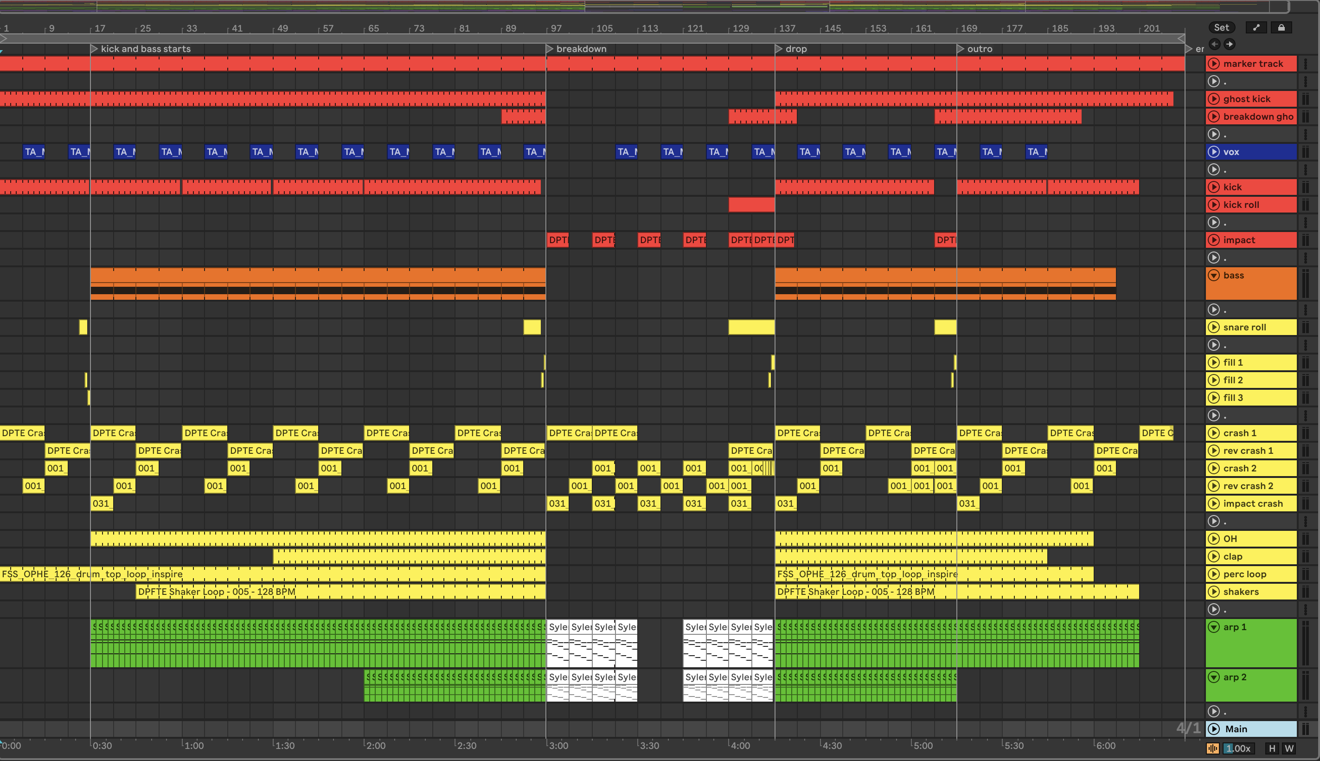
Task: Jump to previous locator arrow
Action: [1215, 45]
